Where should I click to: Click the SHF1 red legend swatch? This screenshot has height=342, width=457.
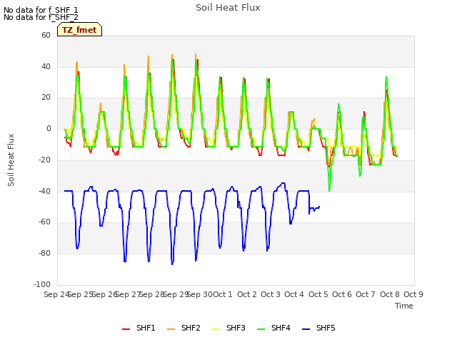126,329
